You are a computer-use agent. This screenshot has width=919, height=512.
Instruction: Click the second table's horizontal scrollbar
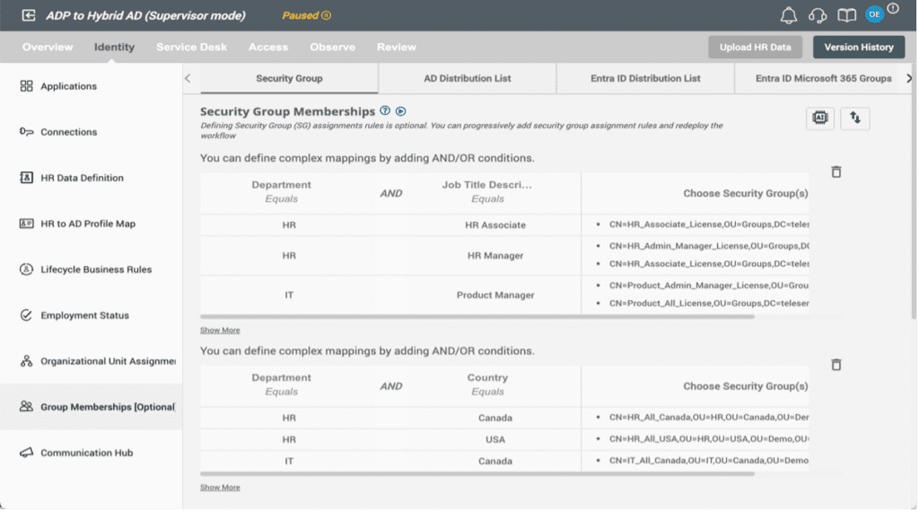pos(477,474)
